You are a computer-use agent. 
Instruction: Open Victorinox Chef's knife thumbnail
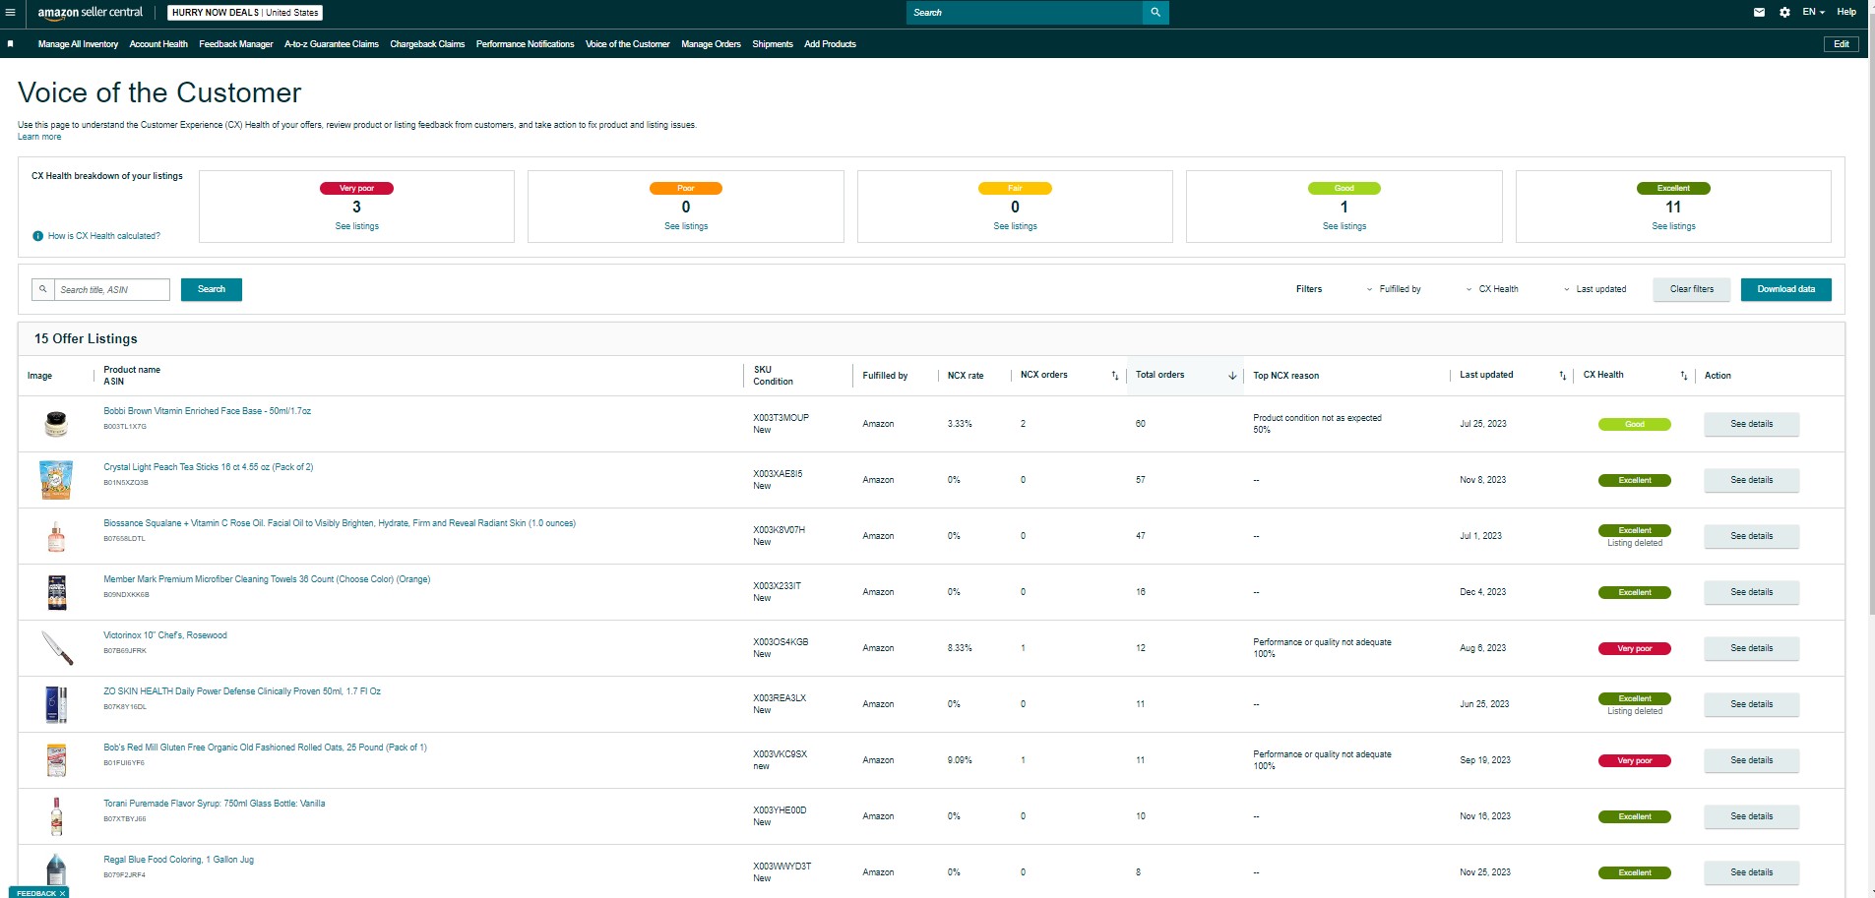pyautogui.click(x=57, y=648)
